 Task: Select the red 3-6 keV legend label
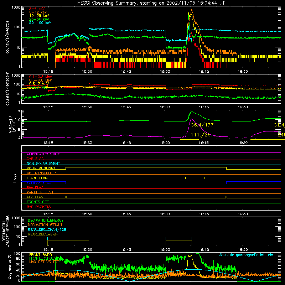[x=37, y=9]
